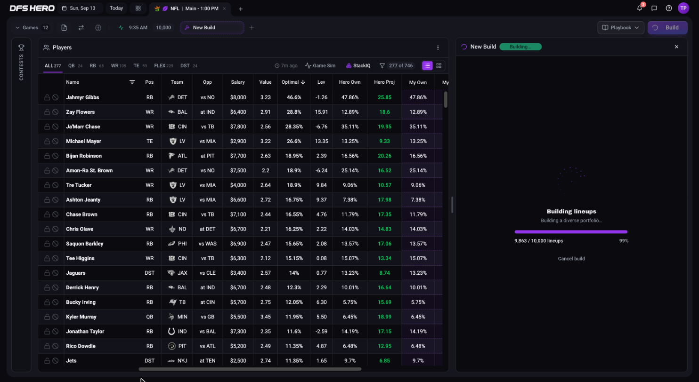Image resolution: width=699 pixels, height=382 pixels.
Task: Click the swap arrows icon in toolbar
Action: click(81, 28)
